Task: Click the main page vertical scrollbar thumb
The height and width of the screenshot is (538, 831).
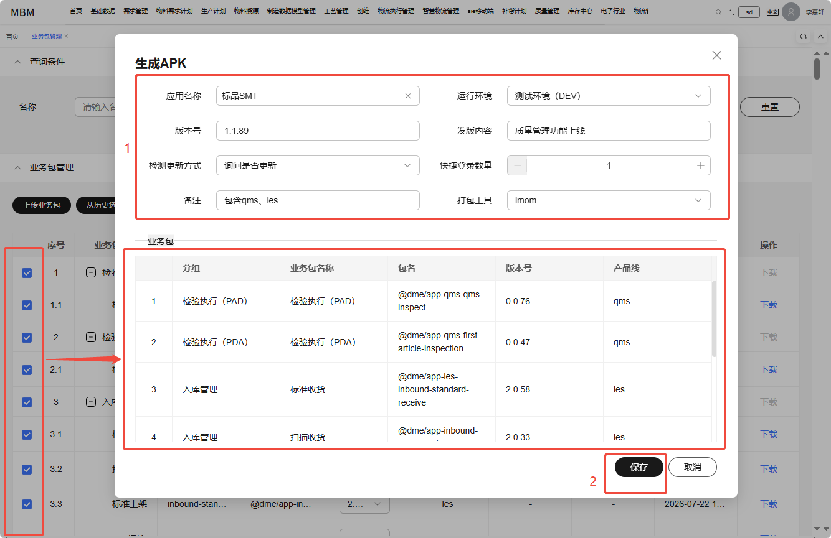Action: coord(817,69)
